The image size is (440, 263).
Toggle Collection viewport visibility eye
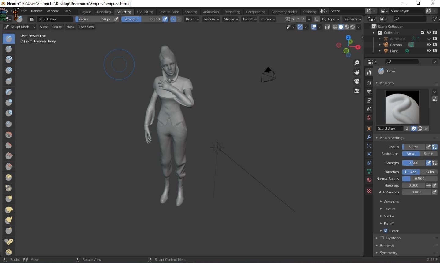(x=429, y=32)
